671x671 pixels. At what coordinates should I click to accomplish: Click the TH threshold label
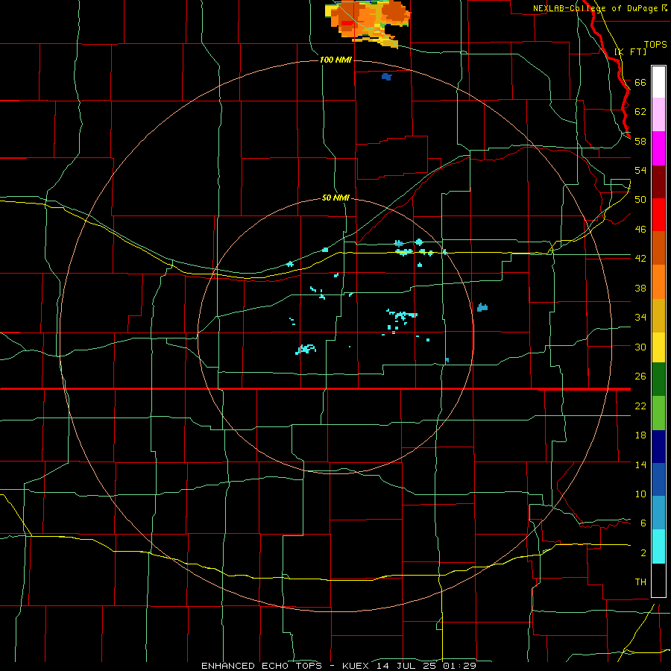click(640, 582)
